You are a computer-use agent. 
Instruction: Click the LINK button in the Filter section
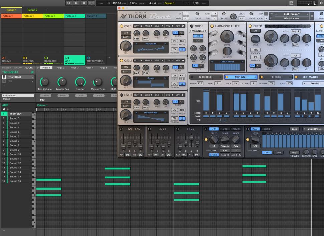point(255,31)
